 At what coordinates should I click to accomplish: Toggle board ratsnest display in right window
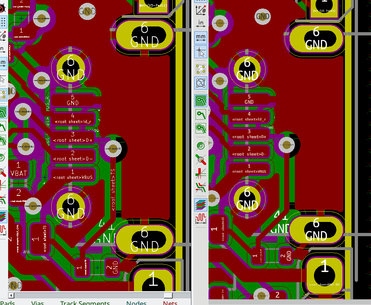tap(201, 69)
